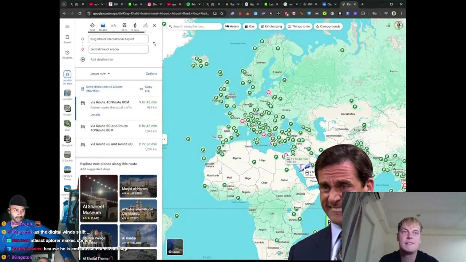
Task: Open the Chrome three-dot menu
Action: click(x=401, y=13)
